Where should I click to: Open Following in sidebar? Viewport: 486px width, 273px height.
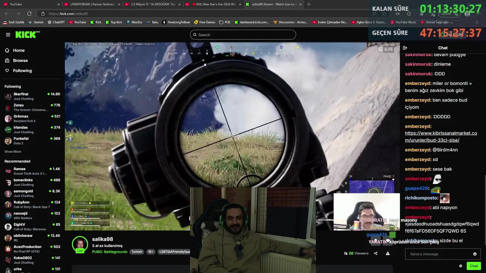pos(22,71)
